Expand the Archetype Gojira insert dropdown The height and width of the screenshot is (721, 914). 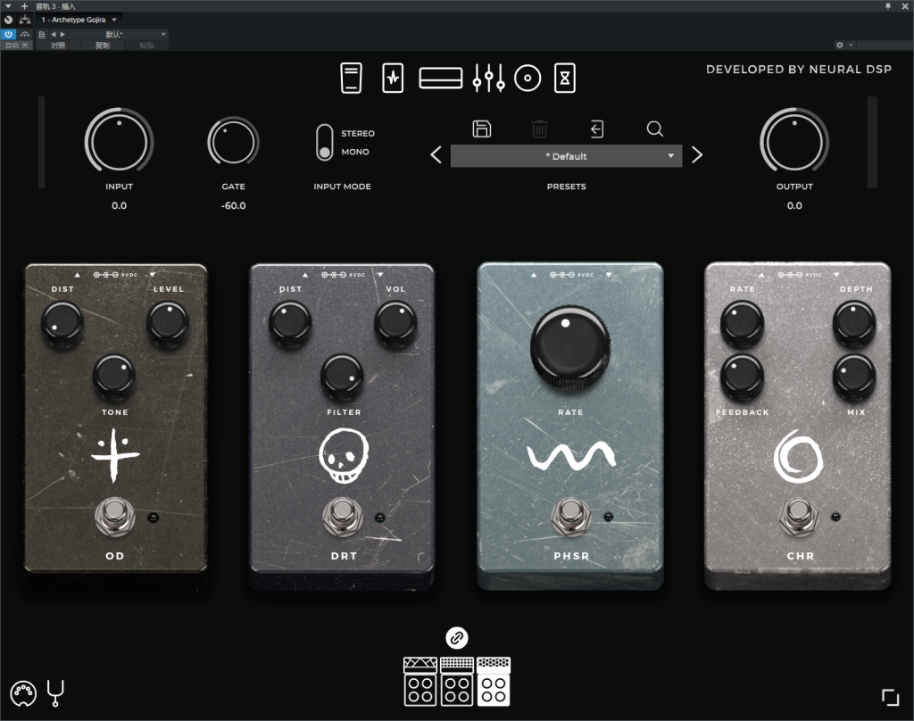[x=114, y=20]
